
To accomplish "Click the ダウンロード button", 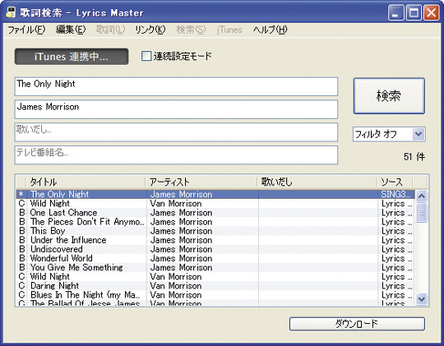I will click(x=357, y=324).
